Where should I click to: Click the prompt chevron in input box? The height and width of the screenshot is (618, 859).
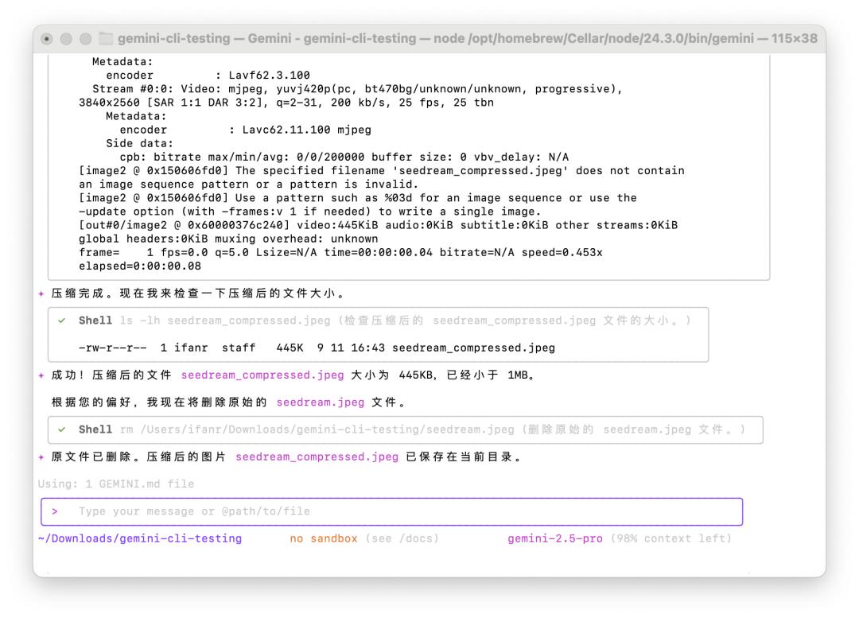coord(55,511)
